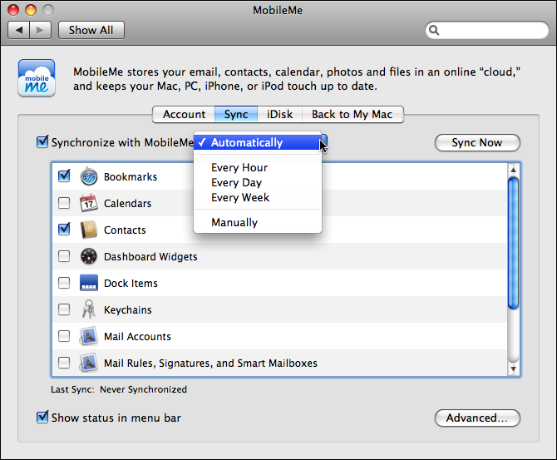Screen dimensions: 557x460
Task: Click the Dashboard Widgets label
Action: click(x=150, y=257)
